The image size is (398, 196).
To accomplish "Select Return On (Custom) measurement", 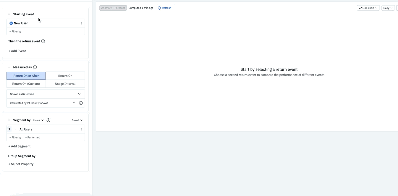I will 26,84.
